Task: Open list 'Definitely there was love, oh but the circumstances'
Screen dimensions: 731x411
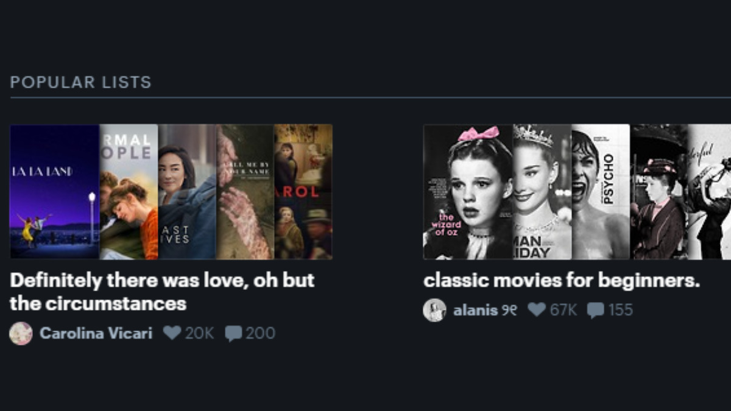Action: click(x=162, y=291)
